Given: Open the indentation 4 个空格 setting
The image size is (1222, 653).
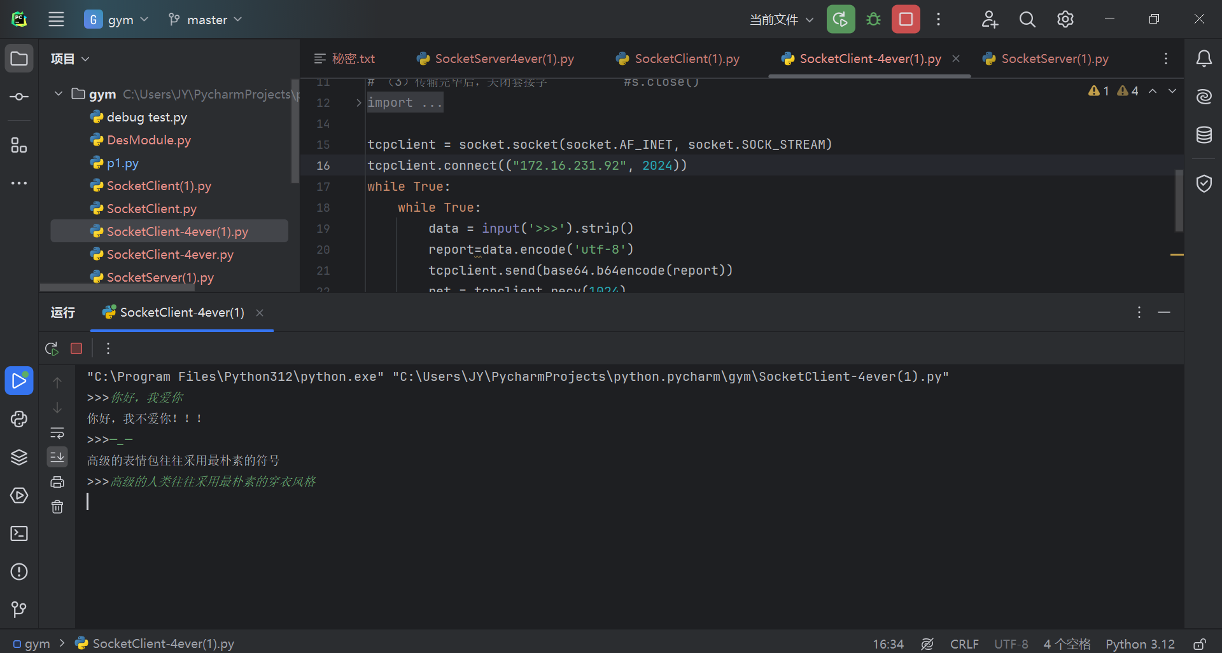Looking at the screenshot, I should tap(1067, 644).
